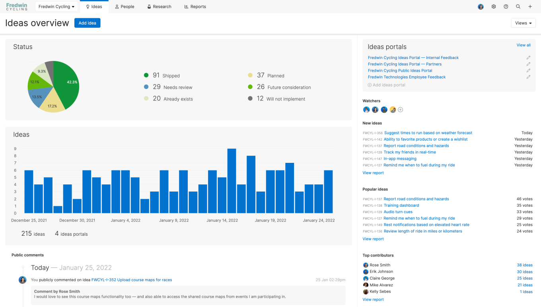The image size is (541, 307).
Task: Add a watcher with the plus circle
Action: (x=401, y=110)
